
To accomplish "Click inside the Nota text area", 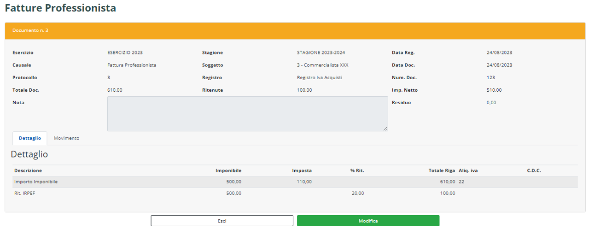I will (x=247, y=114).
